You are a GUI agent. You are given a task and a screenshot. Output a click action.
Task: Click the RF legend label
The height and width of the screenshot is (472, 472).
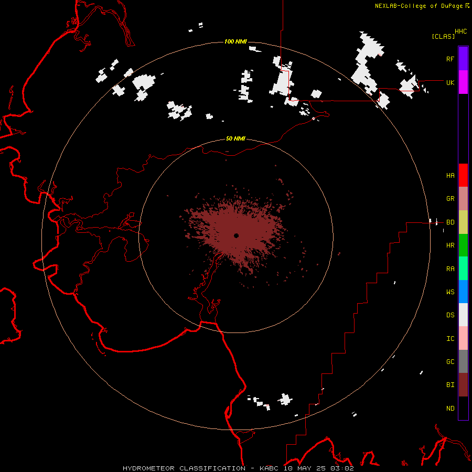(450, 59)
